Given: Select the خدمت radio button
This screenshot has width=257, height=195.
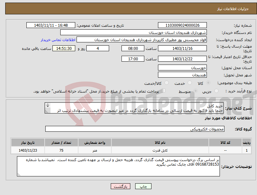Looking at the screenshot, I should pyautogui.click(x=190, y=83).
